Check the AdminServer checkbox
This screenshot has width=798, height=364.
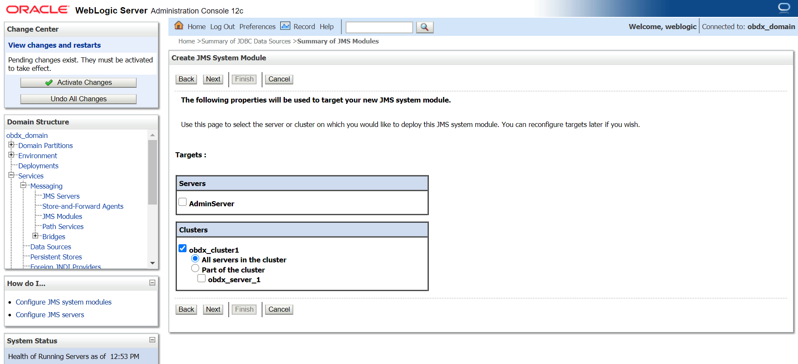183,202
